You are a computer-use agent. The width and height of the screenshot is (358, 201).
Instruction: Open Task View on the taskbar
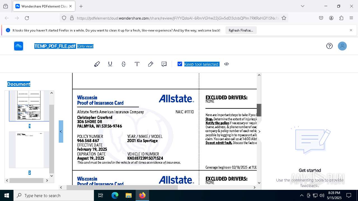101,195
